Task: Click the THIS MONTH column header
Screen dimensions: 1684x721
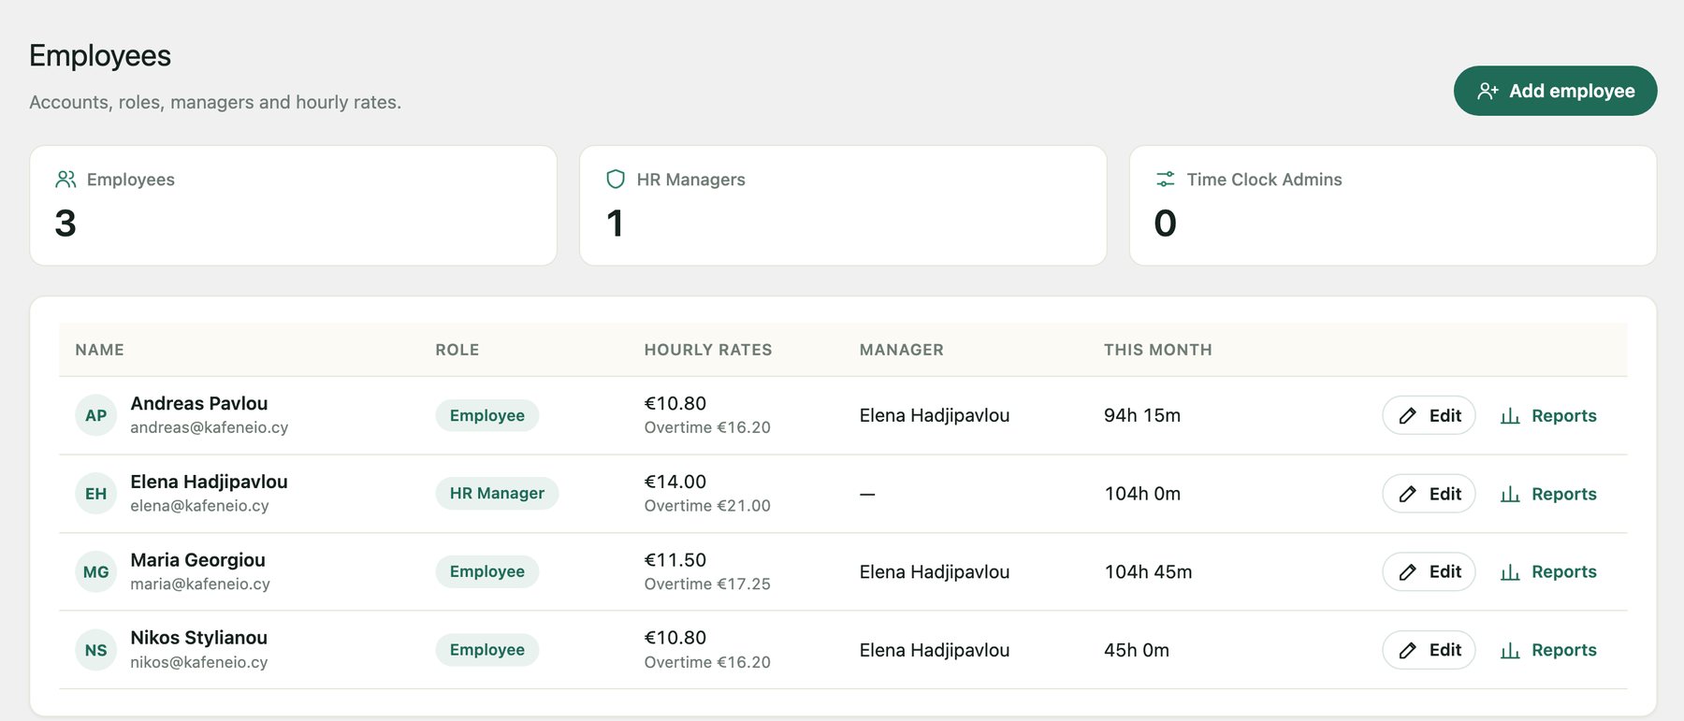Action: tap(1158, 350)
